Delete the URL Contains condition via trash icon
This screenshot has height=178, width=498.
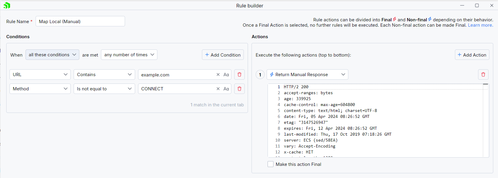point(239,74)
